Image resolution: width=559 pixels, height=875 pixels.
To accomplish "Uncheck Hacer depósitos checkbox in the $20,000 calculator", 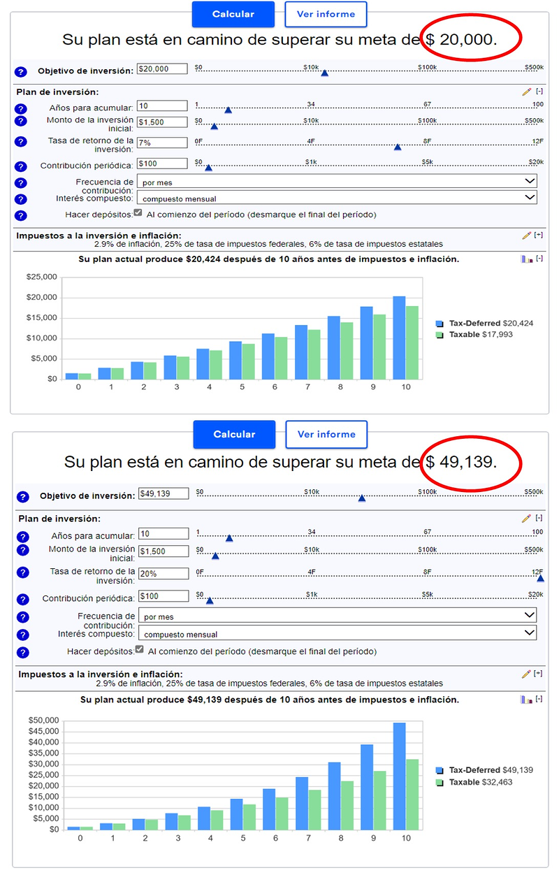I will point(138,213).
